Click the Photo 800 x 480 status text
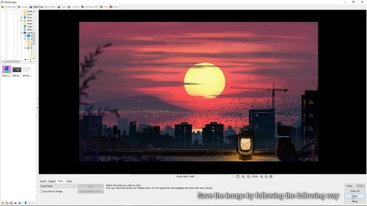The width and height of the screenshot is (367, 206). point(185,177)
